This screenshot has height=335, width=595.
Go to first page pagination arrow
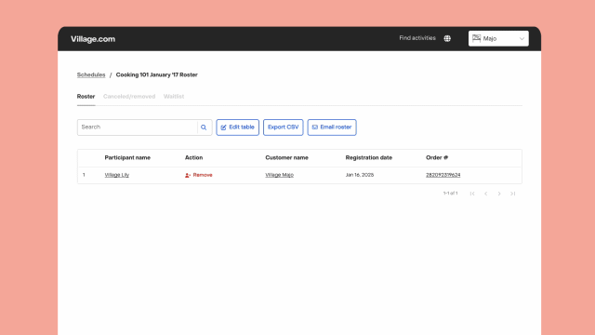[x=472, y=194]
